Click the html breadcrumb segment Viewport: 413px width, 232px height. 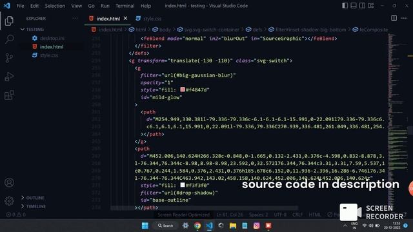point(137,30)
